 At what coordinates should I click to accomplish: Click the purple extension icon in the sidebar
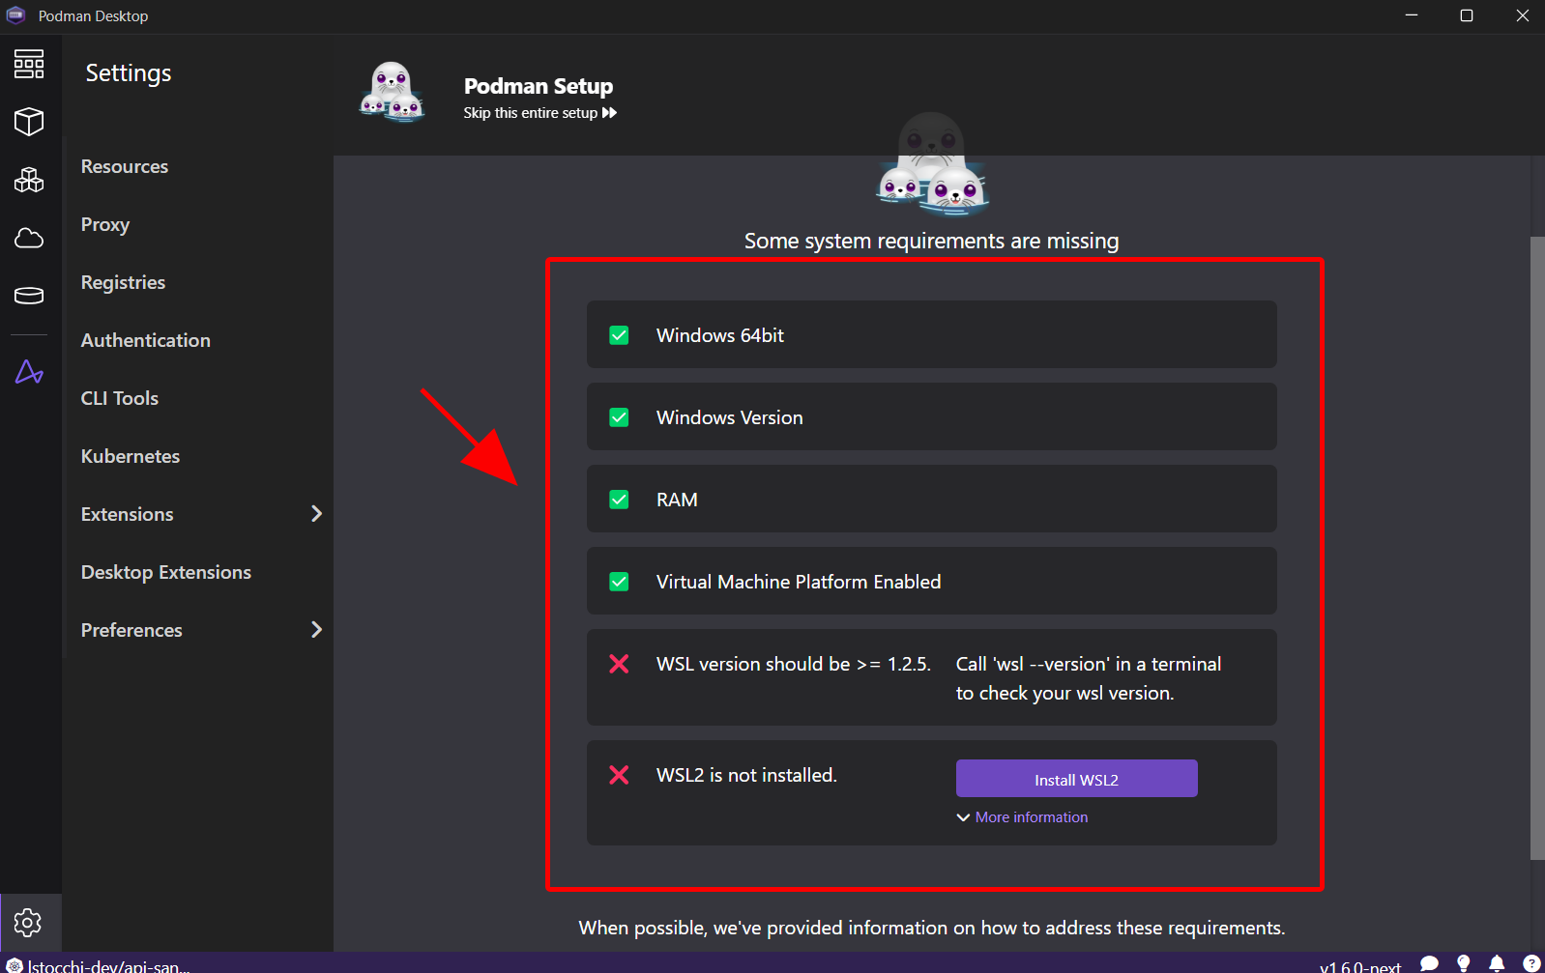[29, 372]
